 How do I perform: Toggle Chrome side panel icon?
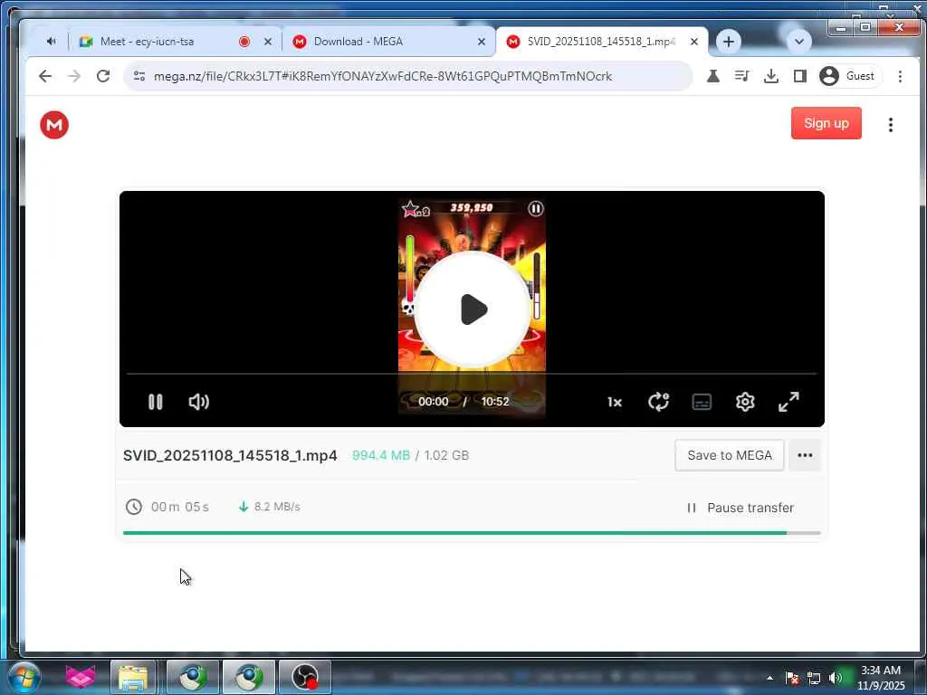click(x=800, y=76)
